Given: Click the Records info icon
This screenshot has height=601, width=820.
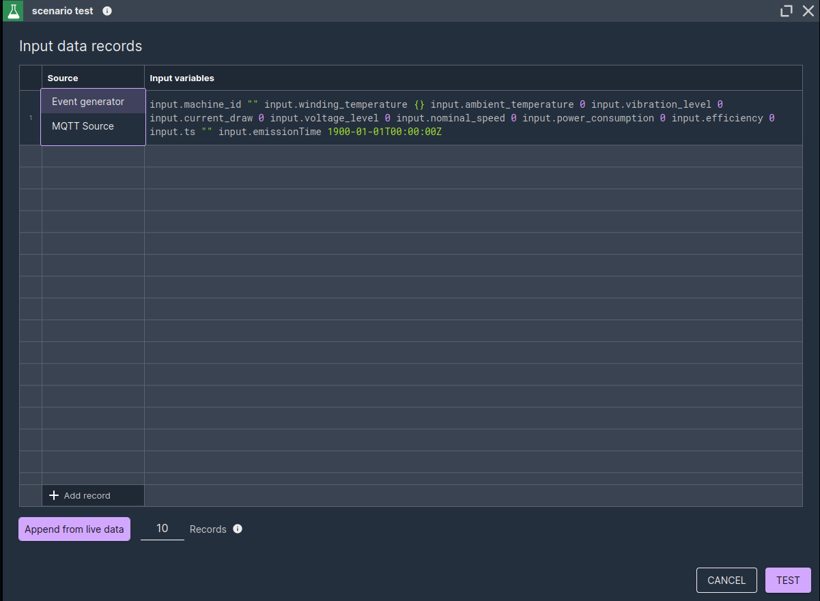Looking at the screenshot, I should pyautogui.click(x=237, y=529).
